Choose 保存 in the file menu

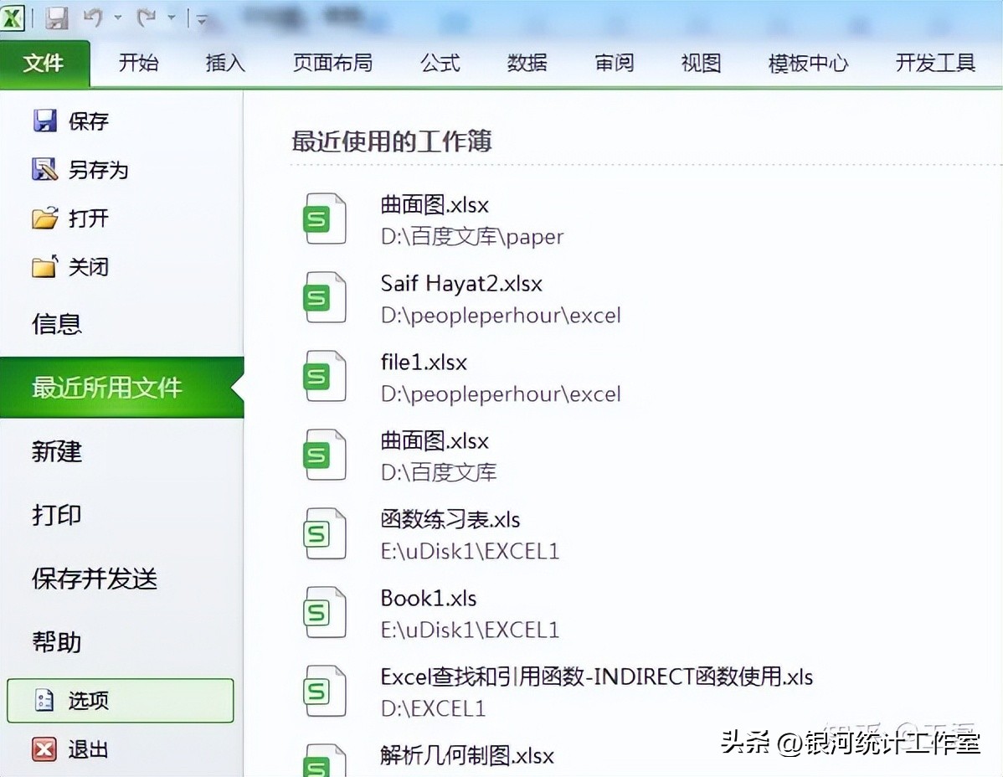tap(89, 121)
